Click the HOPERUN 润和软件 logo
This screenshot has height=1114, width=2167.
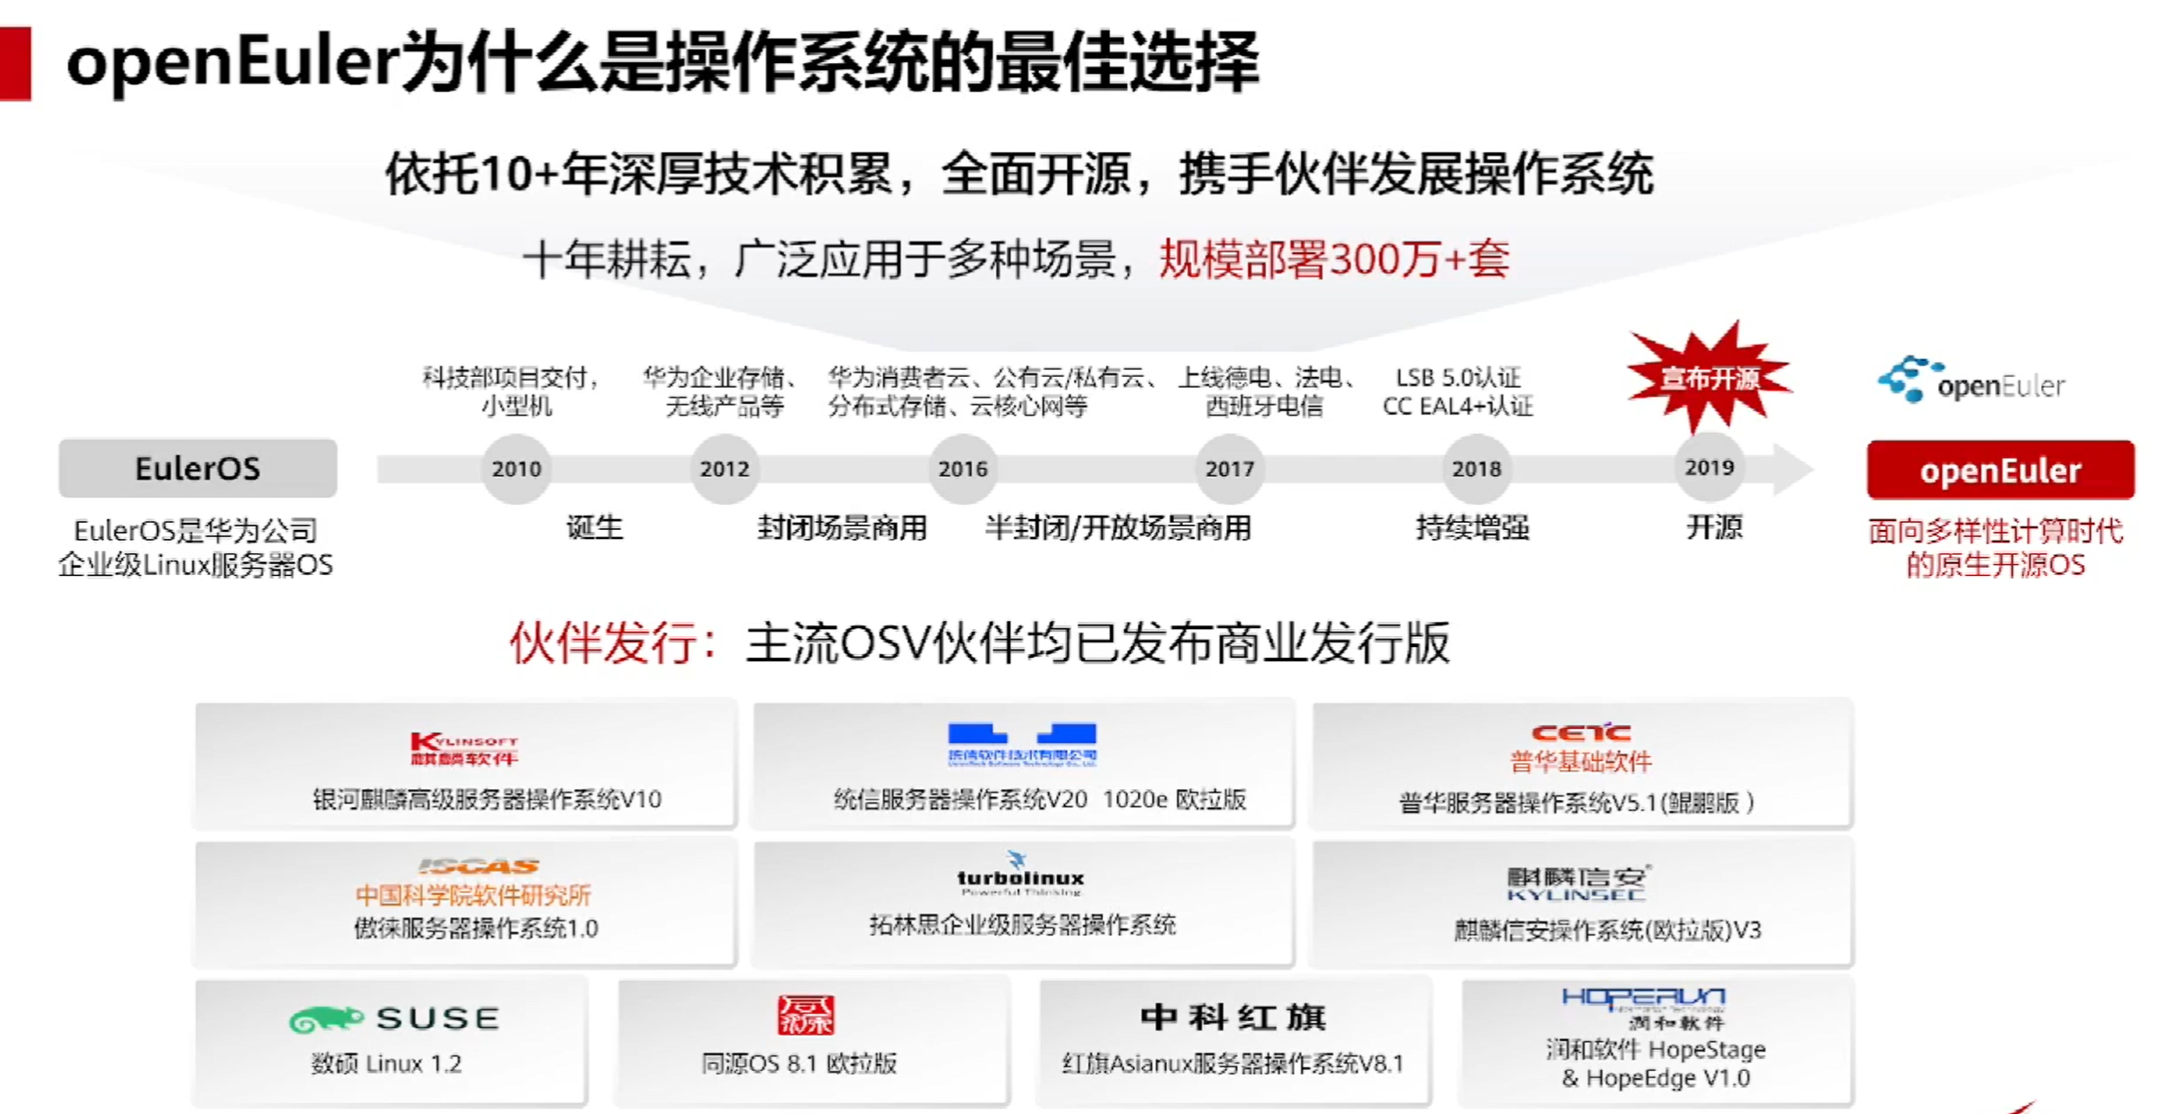click(1644, 1008)
